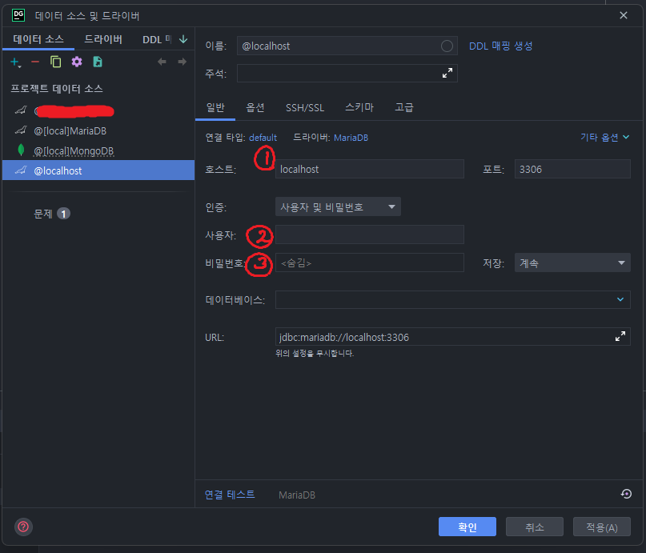
Task: Click the 호스트 host field
Action: click(370, 169)
